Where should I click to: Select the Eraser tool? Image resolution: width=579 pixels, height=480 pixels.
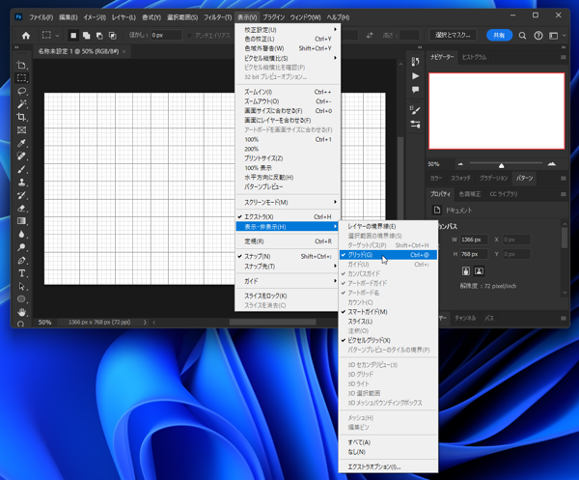coord(22,209)
